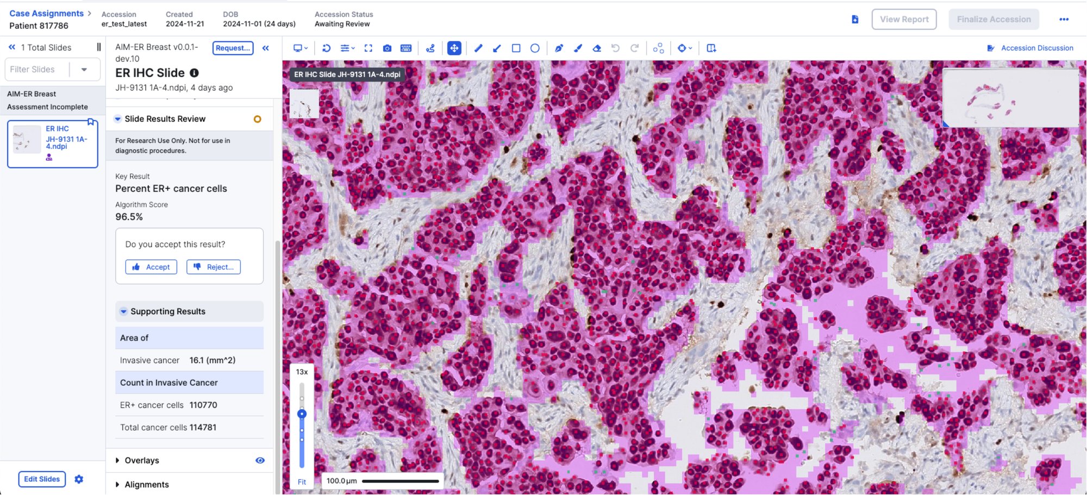Select the ER IHC JH-9131 1A-4.ndpi slide thumbnail

point(52,144)
